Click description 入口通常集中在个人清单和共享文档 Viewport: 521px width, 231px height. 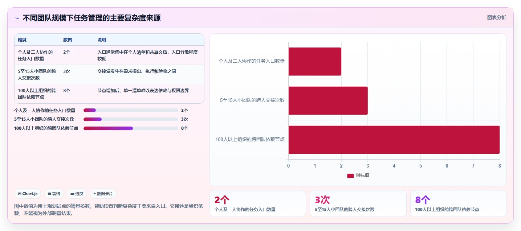(148, 55)
